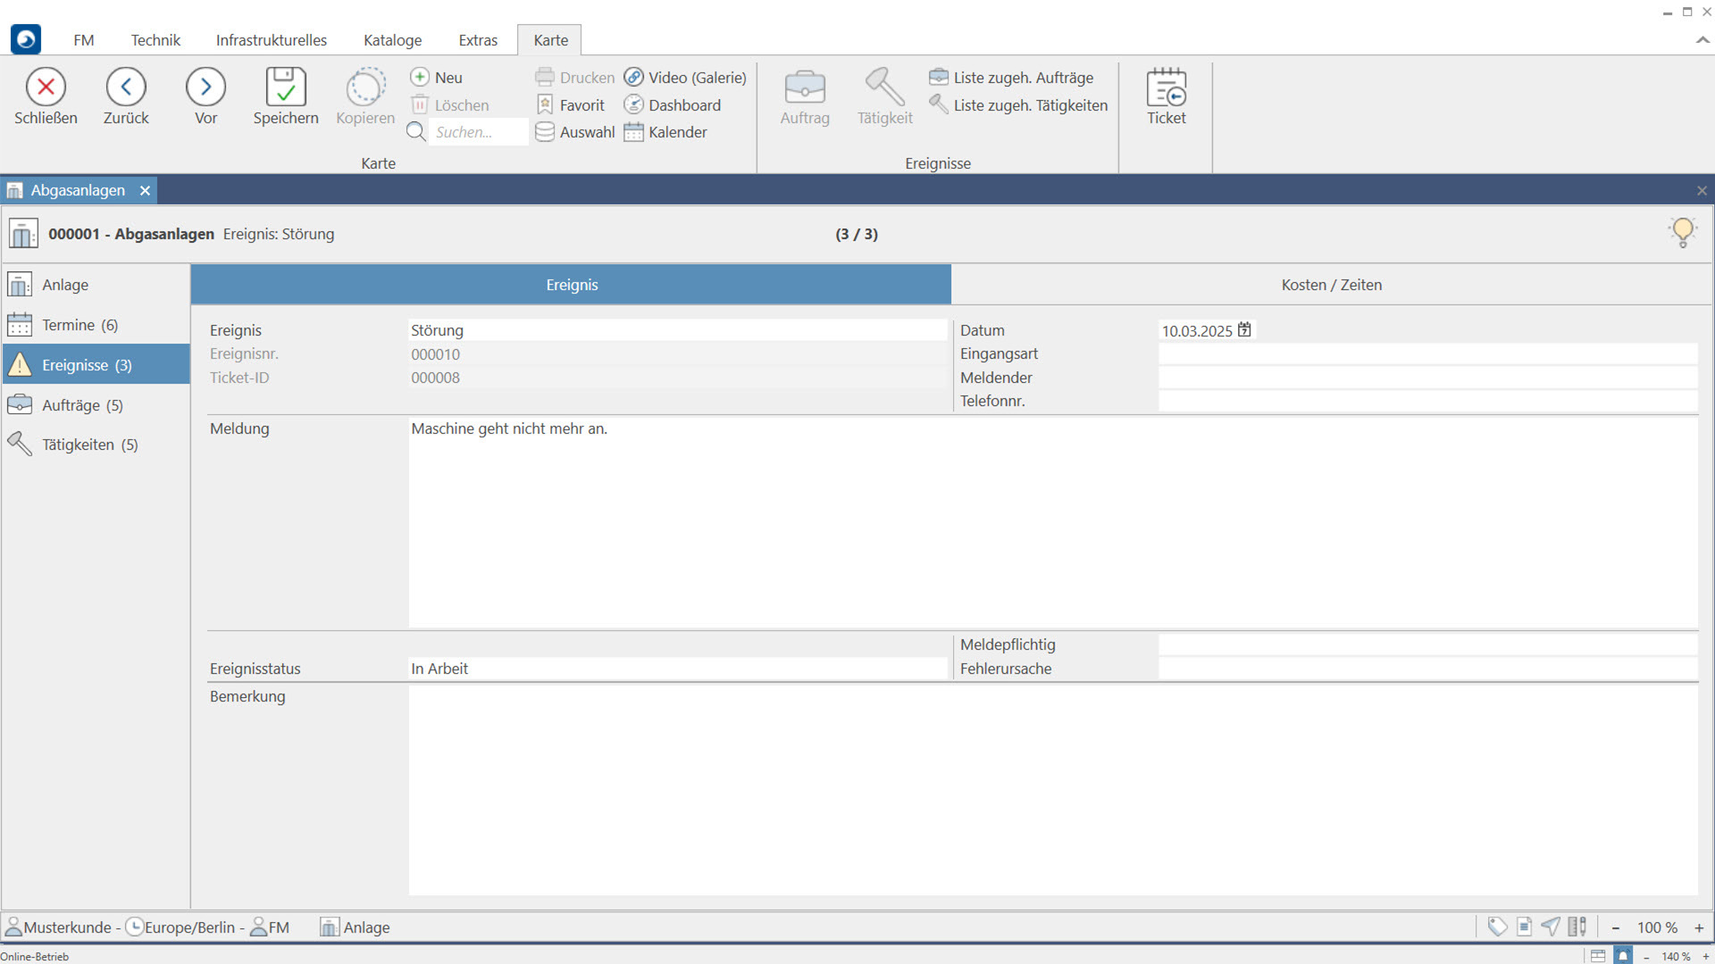Select Aufträge (5) in sidebar
Viewport: 1715px width, 964px height.
click(x=82, y=405)
